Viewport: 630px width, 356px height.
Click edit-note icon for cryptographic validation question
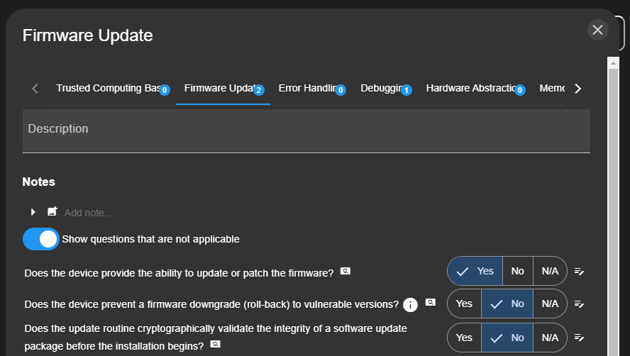(x=579, y=338)
